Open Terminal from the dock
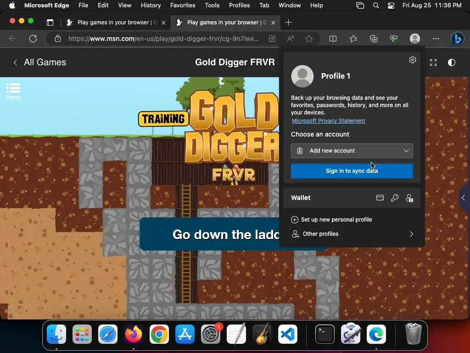 [325, 334]
